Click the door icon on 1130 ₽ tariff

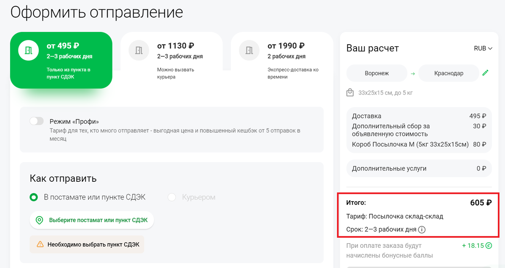(x=139, y=51)
